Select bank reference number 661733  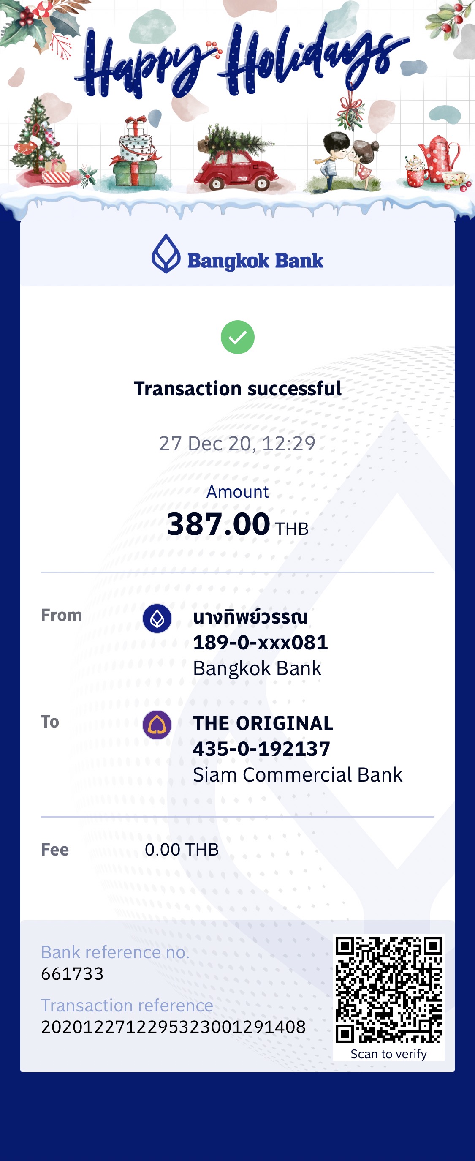[x=73, y=973]
